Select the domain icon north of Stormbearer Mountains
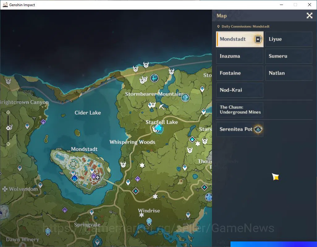The height and width of the screenshot is (247, 317). pos(154,78)
